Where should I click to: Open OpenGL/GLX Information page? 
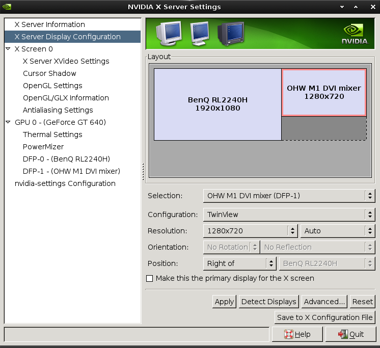(x=66, y=98)
